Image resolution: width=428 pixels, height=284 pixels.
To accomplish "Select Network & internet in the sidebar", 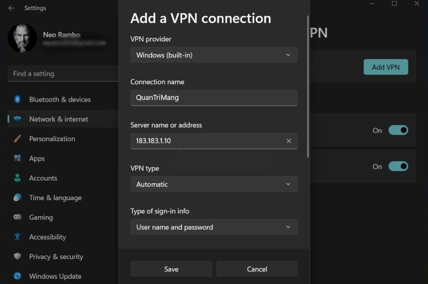I will [59, 119].
